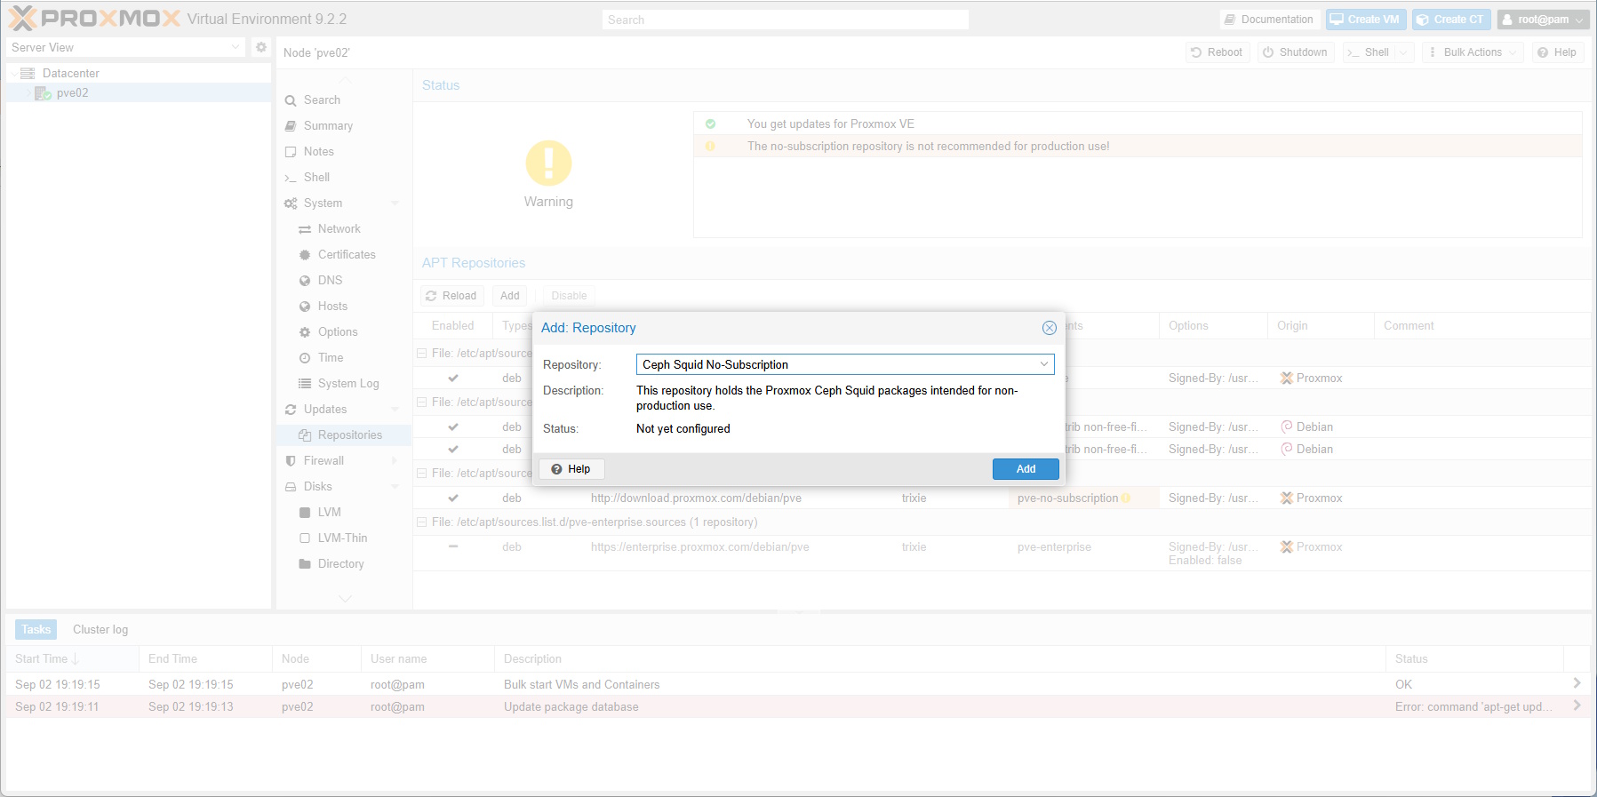Screen dimensions: 1597x797
Task: Click Reload in APT Repositories toolbar
Action: (x=451, y=296)
